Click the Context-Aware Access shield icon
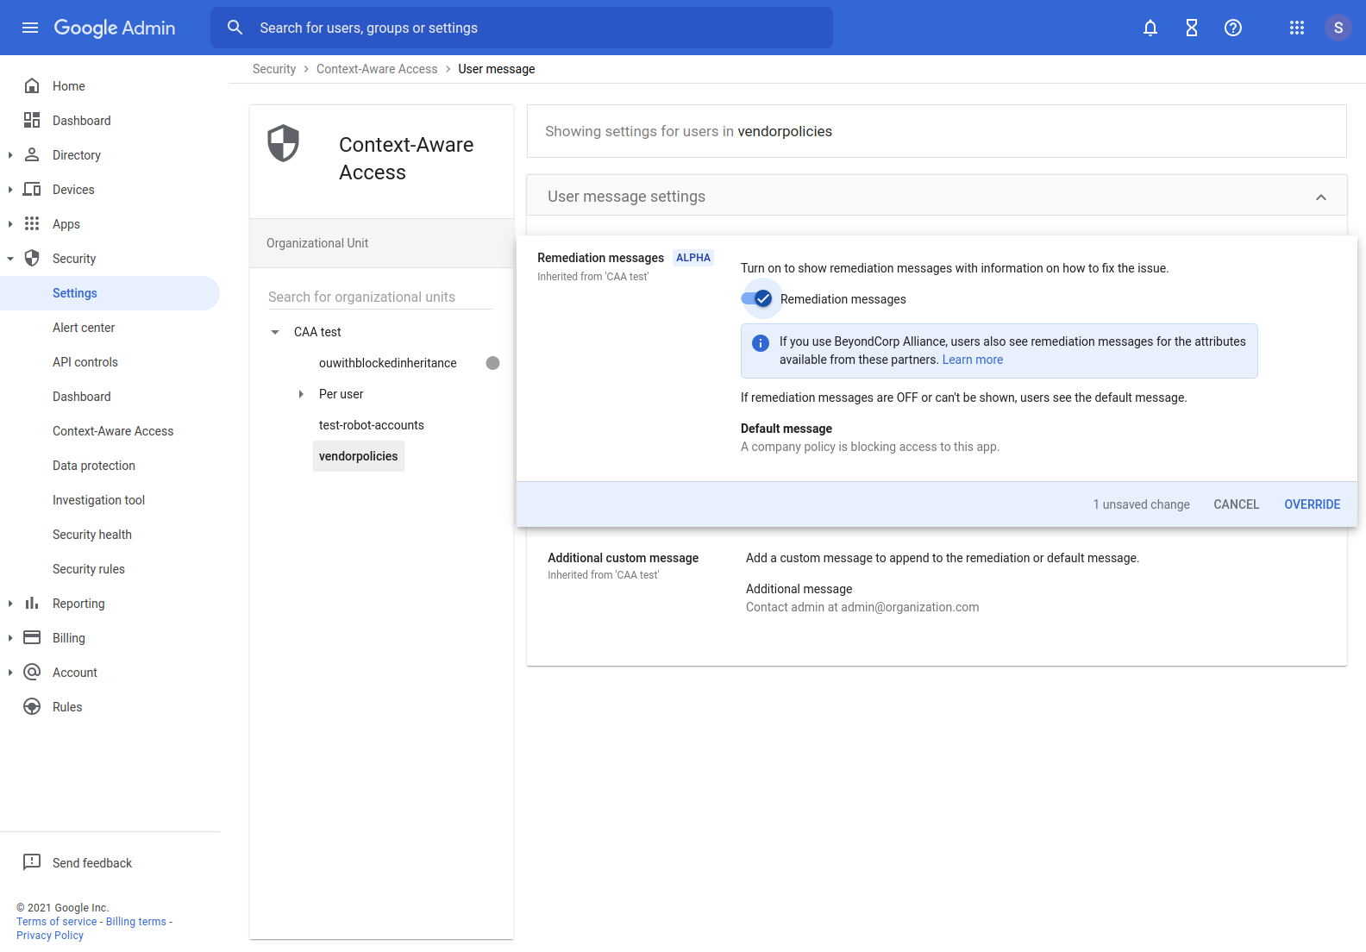This screenshot has width=1366, height=952. pyautogui.click(x=283, y=143)
